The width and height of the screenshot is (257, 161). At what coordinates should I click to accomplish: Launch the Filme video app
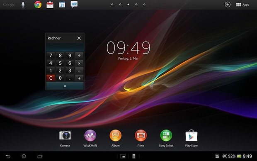(141, 139)
